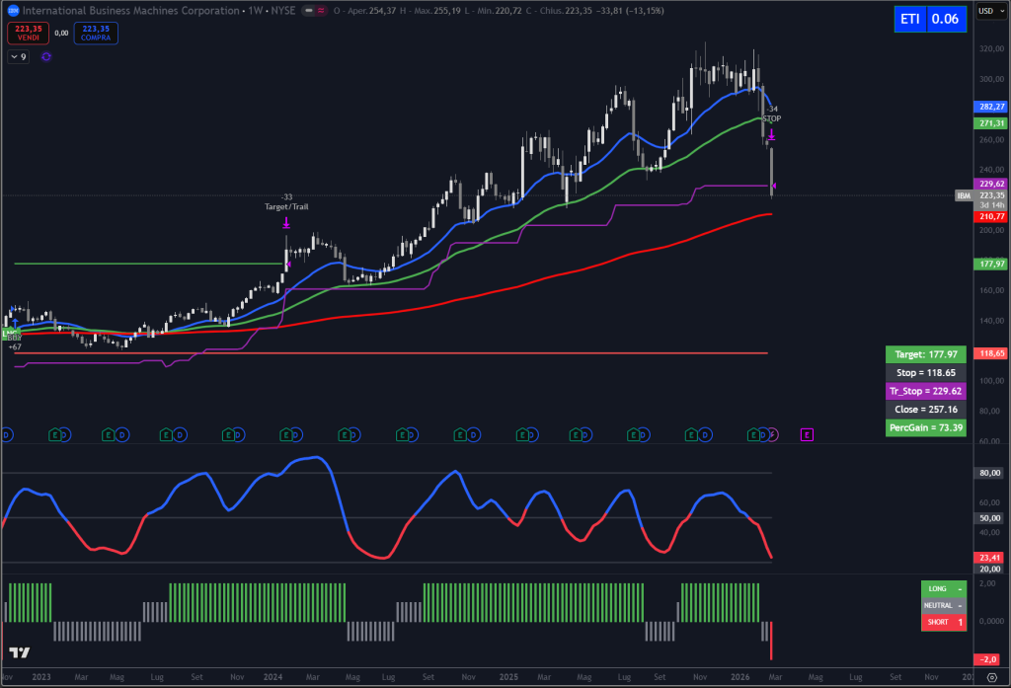
Task: Click the purple E marker at the markers row end
Action: 807,434
